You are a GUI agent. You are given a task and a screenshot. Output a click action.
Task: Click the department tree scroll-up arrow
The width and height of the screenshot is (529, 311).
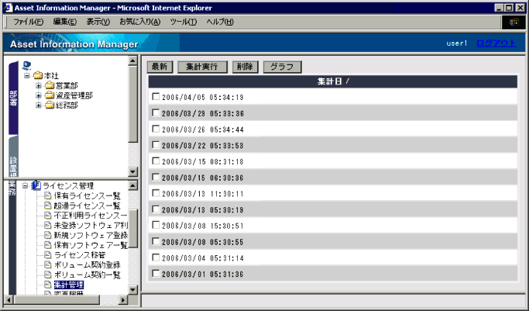[132, 60]
